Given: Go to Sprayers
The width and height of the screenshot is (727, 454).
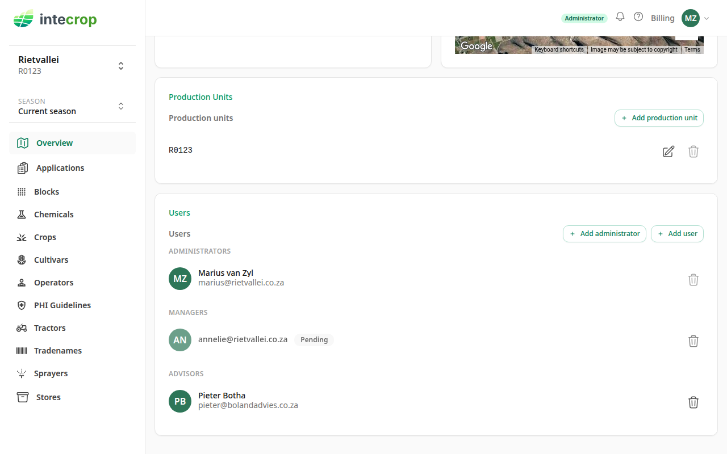Looking at the screenshot, I should pos(72,373).
